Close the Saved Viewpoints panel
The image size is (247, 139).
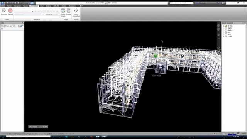(245, 23)
